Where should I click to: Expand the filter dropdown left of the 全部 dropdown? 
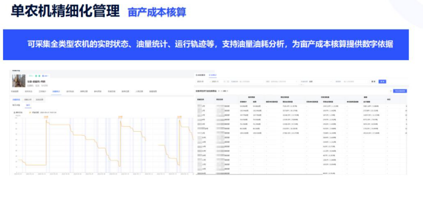pyautogui.click(x=282, y=81)
